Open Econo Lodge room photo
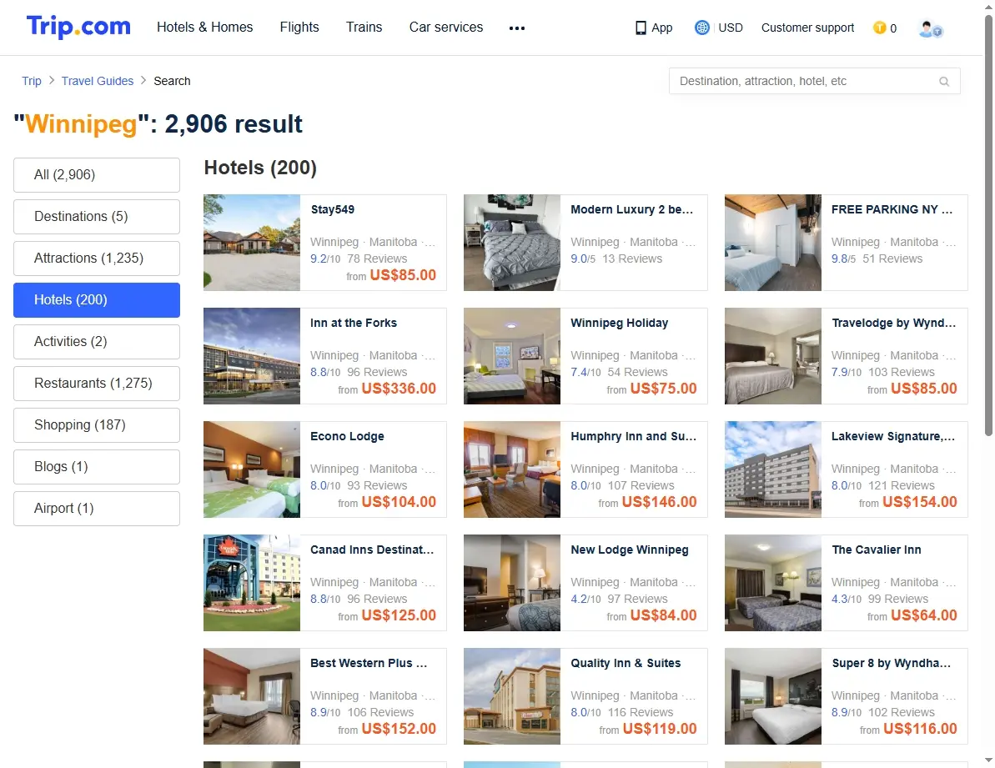 pyautogui.click(x=252, y=470)
